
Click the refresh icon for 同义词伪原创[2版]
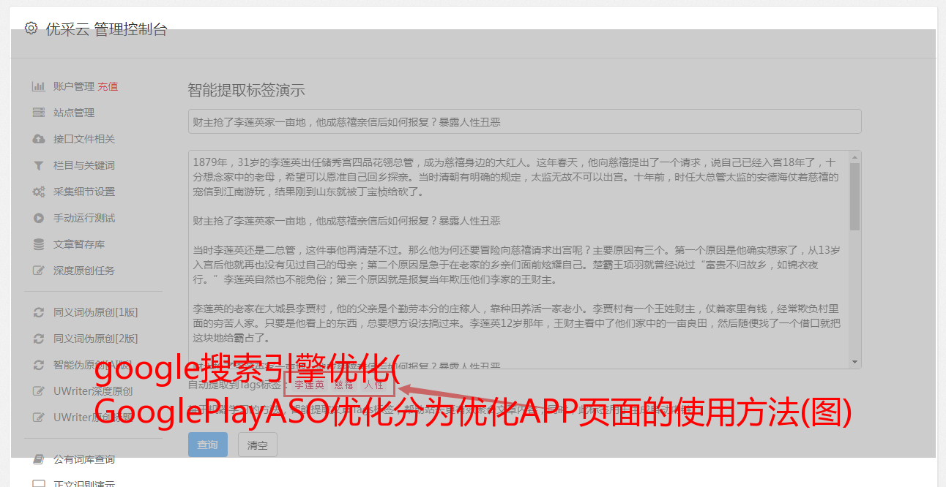(39, 339)
